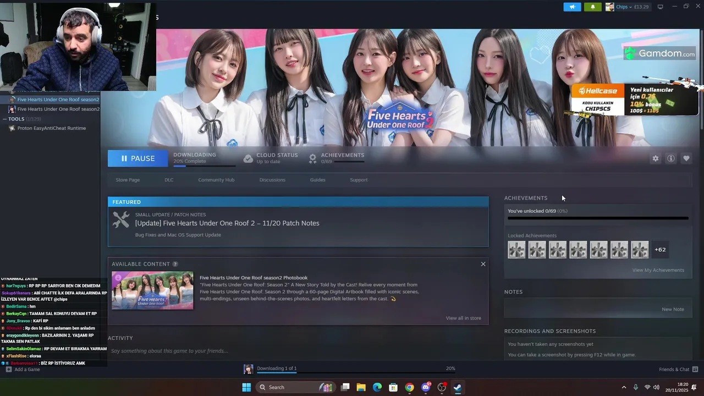Enter Big Picture mode monitor icon
Screen dimensions: 704x396
pyautogui.click(x=661, y=7)
